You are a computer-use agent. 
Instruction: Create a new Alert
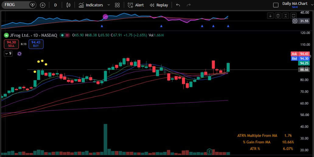click(x=136, y=5)
